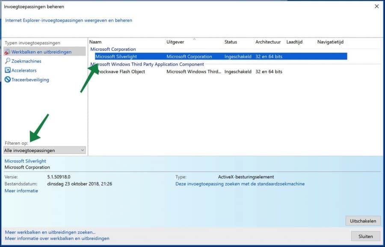Click version value 5.1.50918.0

point(59,177)
